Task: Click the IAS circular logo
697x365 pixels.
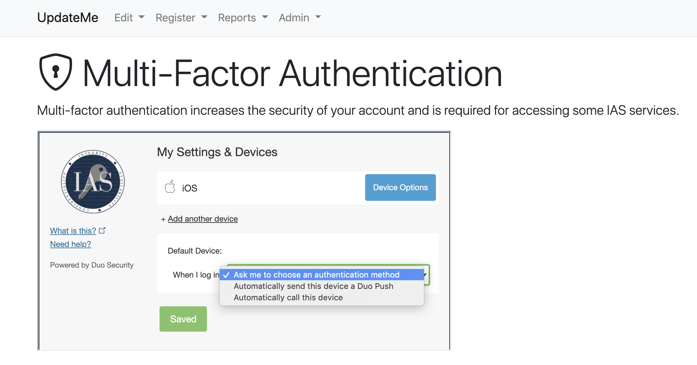Action: pyautogui.click(x=93, y=181)
